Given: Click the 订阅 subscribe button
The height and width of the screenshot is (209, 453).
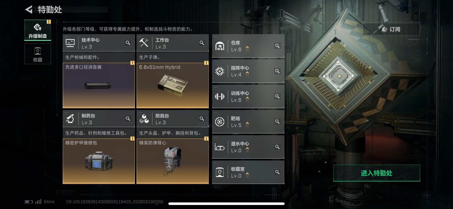Looking at the screenshot, I should (x=391, y=29).
